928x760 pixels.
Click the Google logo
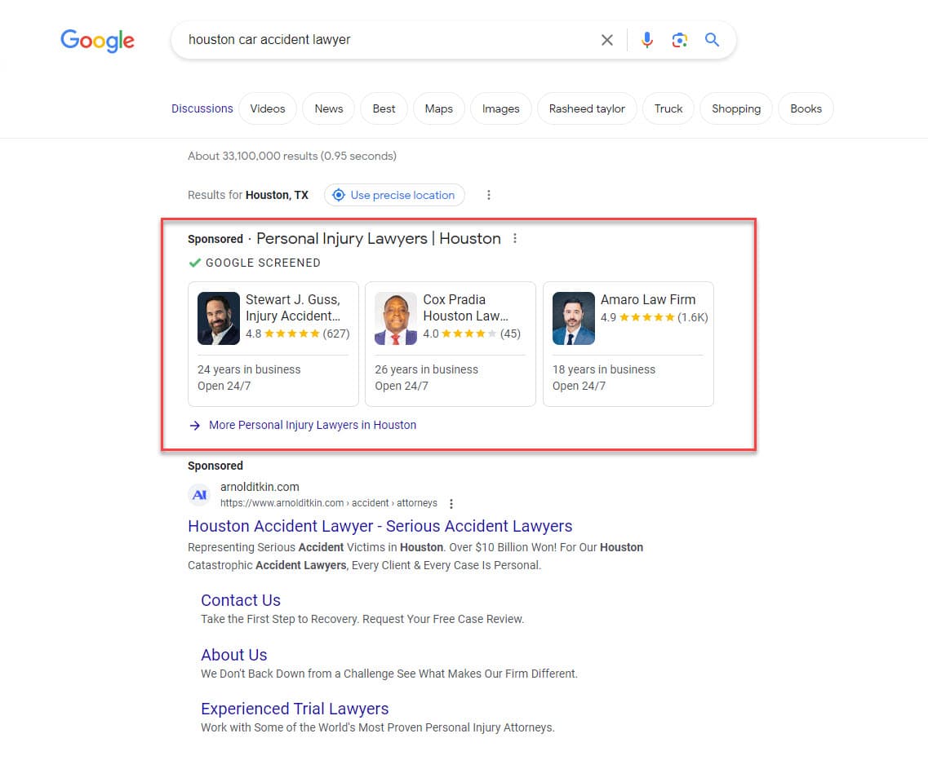tap(97, 40)
